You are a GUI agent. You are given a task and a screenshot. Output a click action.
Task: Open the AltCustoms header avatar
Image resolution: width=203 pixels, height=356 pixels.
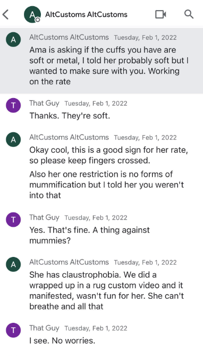(32, 14)
